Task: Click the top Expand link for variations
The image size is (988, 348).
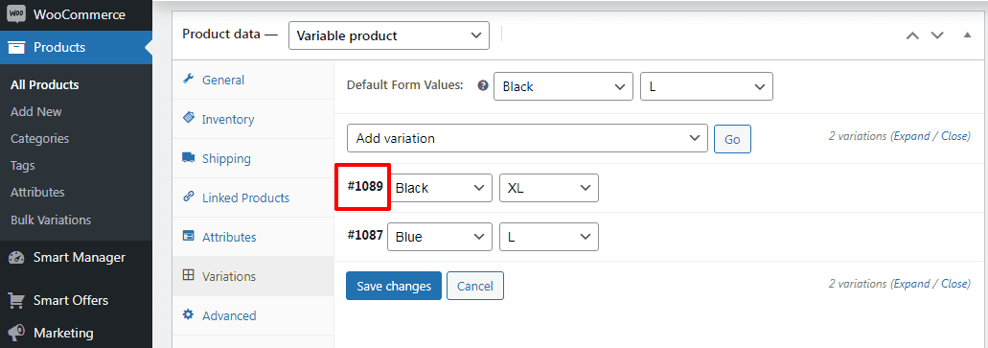Action: click(x=911, y=135)
